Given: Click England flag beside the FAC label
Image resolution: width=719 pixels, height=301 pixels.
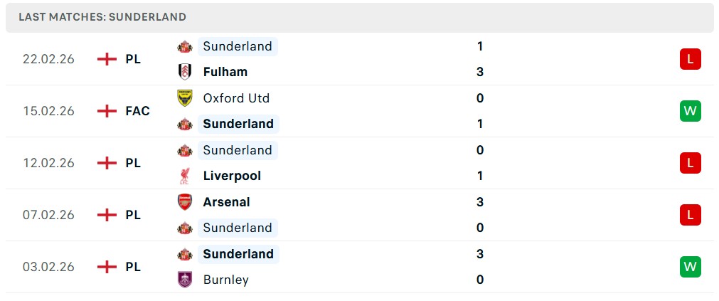Looking at the screenshot, I should [x=107, y=111].
